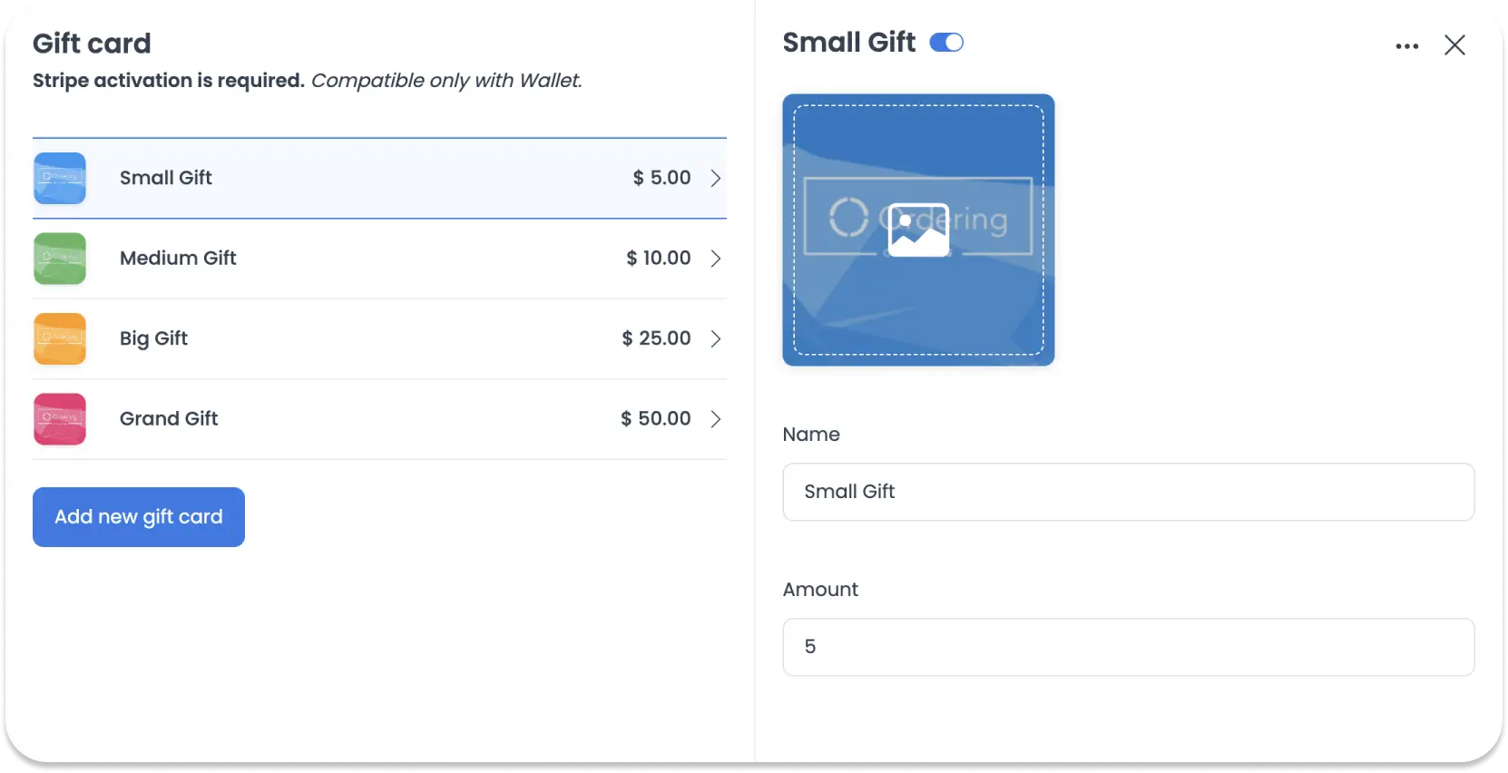Click the $ 50.00 price value
Screen dimensions: 1508x773
point(655,419)
